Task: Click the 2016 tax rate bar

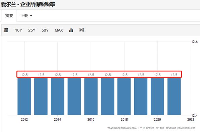Action: point(91,96)
